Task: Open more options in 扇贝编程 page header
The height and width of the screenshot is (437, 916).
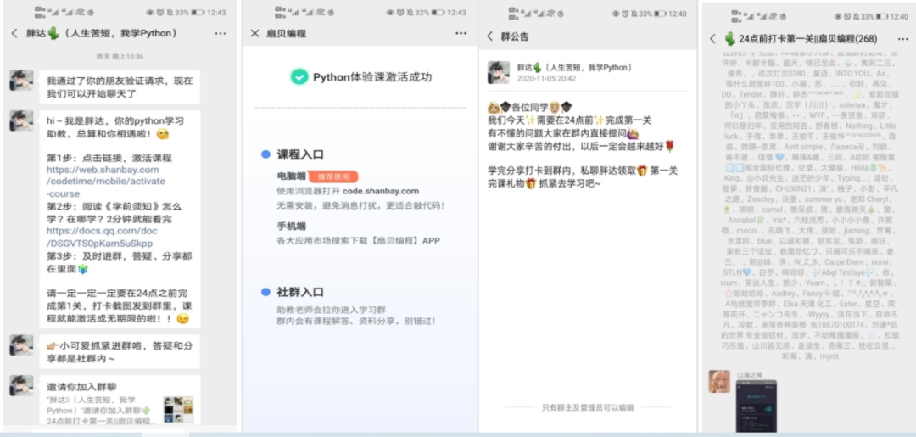Action: pyautogui.click(x=461, y=33)
